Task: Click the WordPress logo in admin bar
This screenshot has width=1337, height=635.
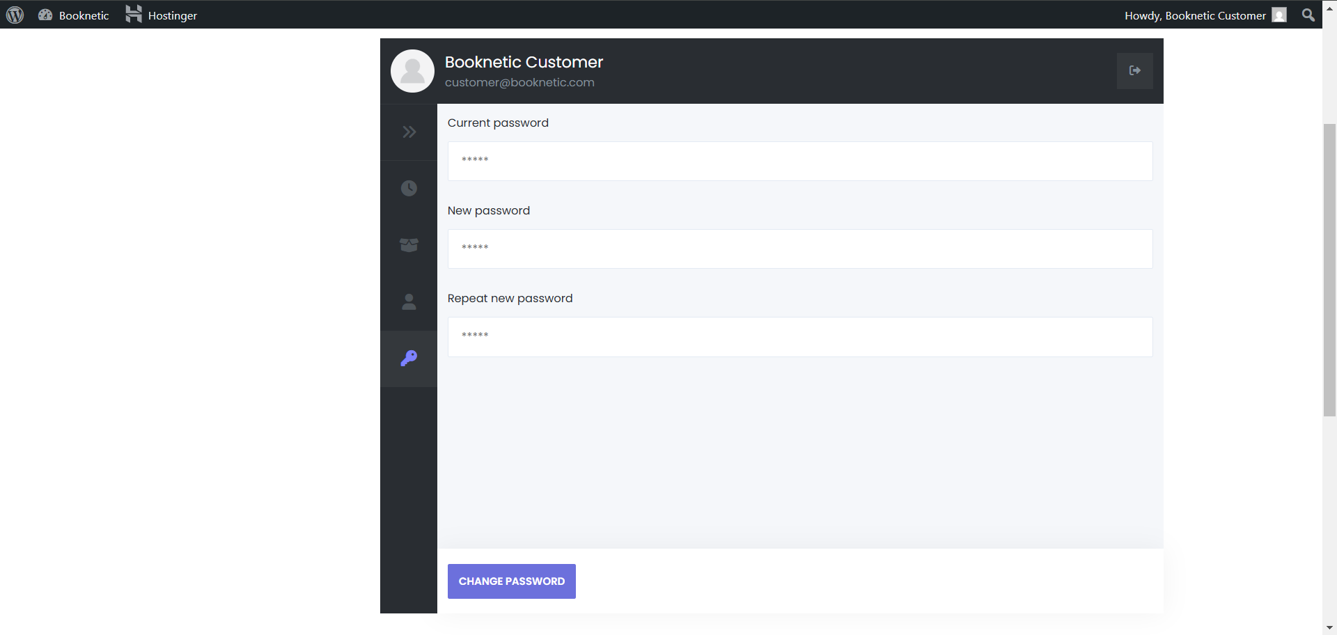Action: pyautogui.click(x=15, y=15)
